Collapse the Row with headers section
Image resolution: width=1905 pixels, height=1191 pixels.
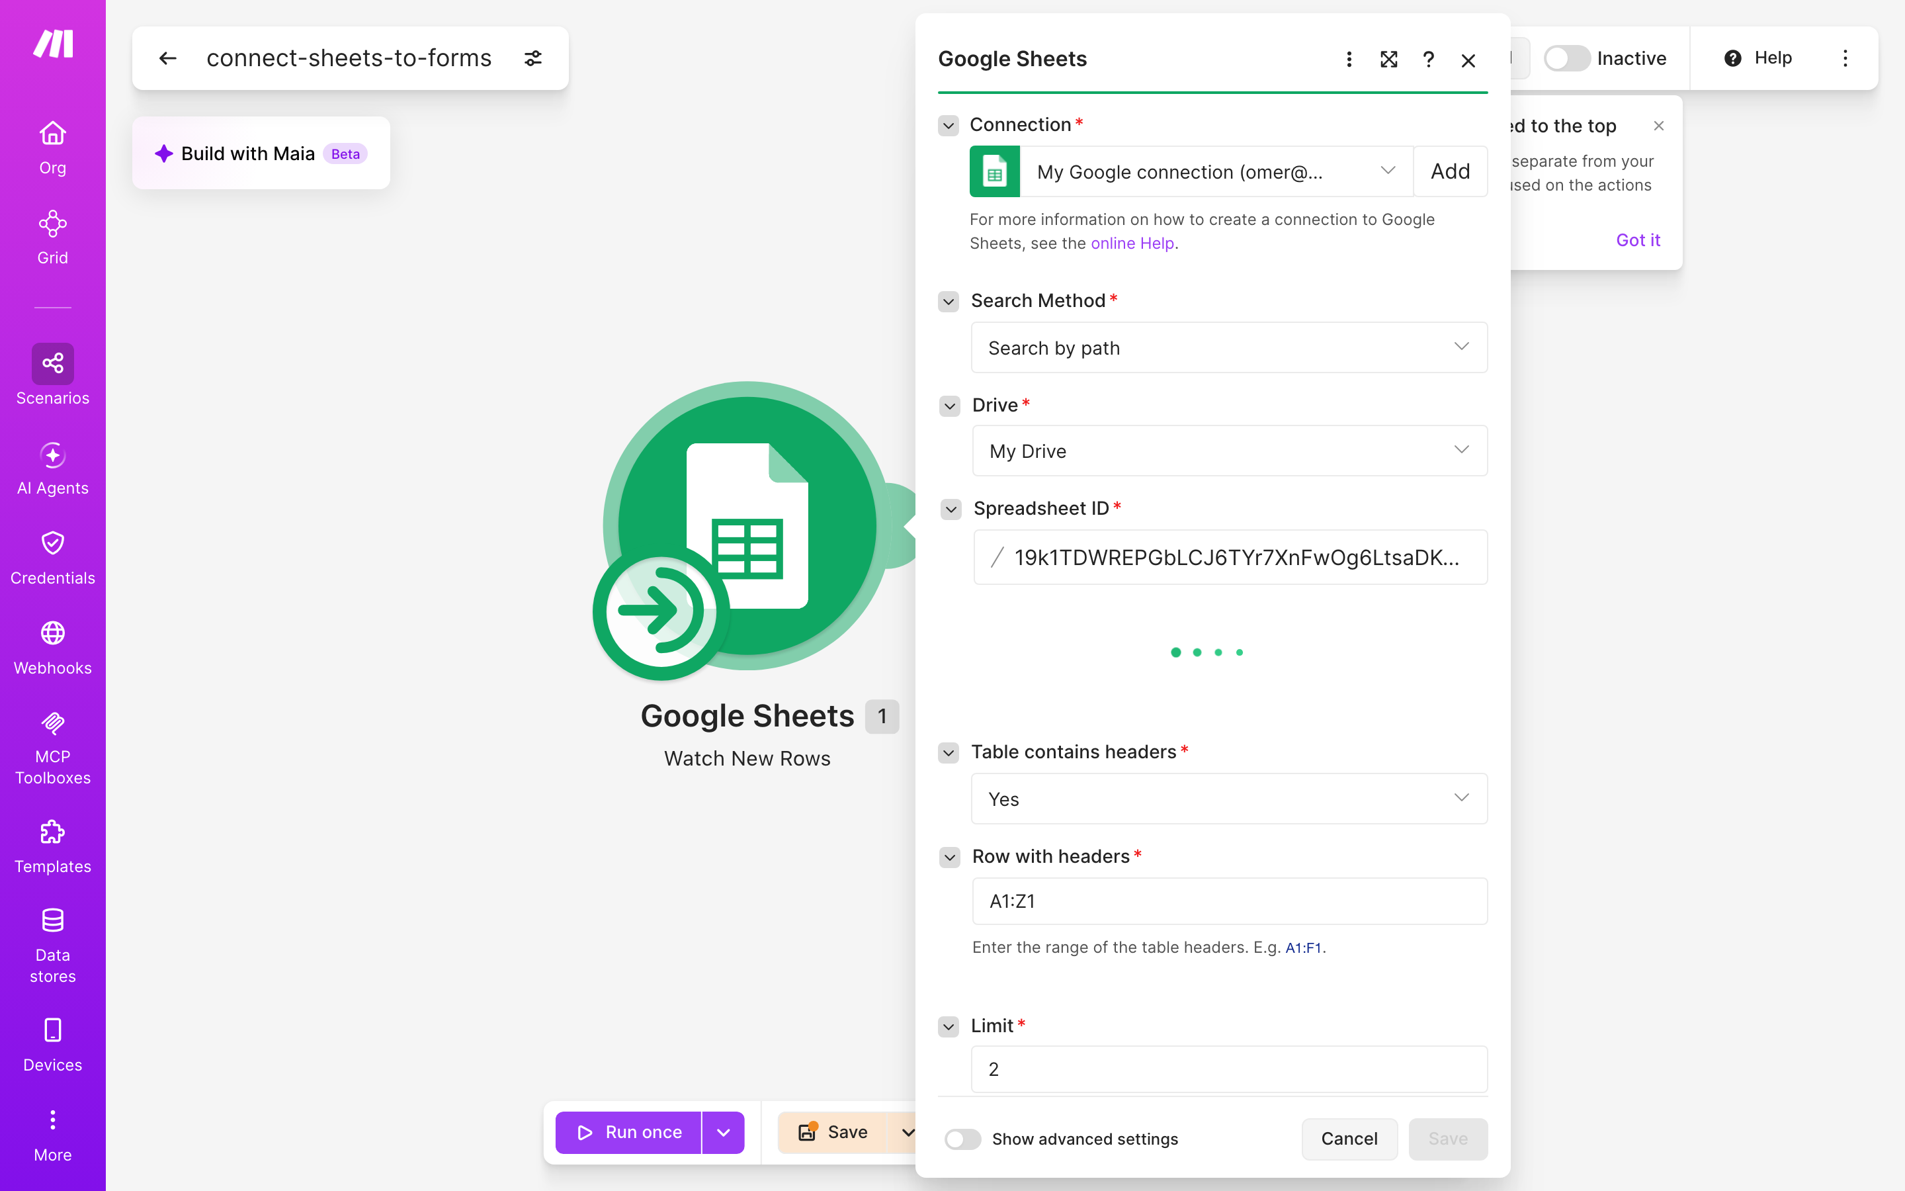click(x=949, y=858)
